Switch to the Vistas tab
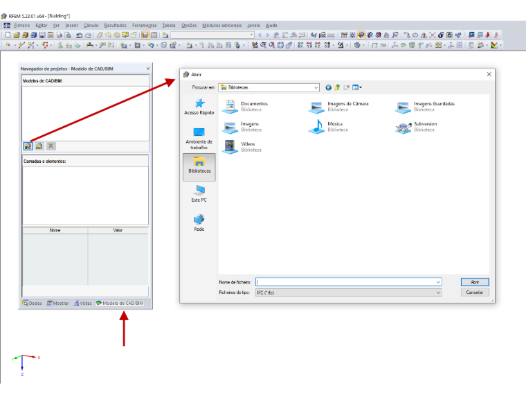The width and height of the screenshot is (526, 395). [83, 303]
